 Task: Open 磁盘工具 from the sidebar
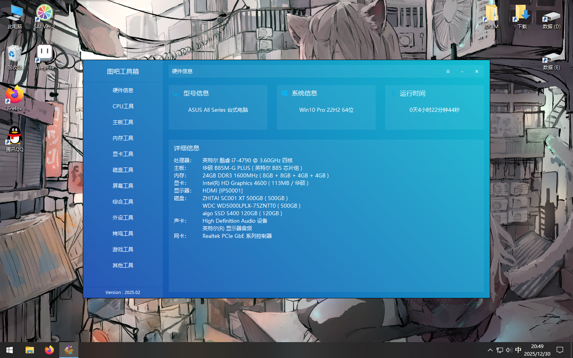[x=123, y=170]
